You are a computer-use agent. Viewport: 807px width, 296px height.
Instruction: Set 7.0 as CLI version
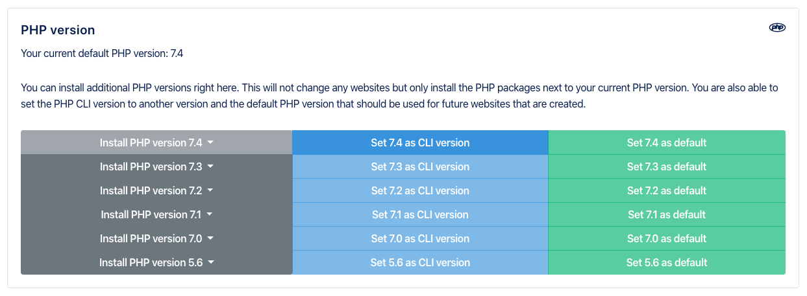point(420,238)
